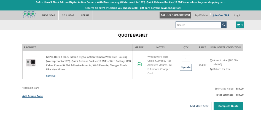Screen dimensions: 261x116
Task: Click the Log In link
Action: point(238,15)
